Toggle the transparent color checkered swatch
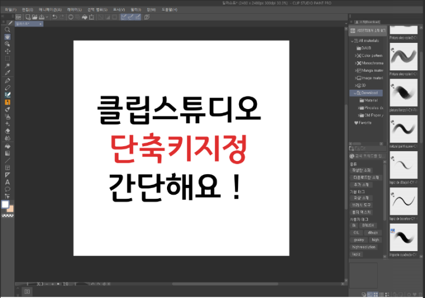 point(7,216)
